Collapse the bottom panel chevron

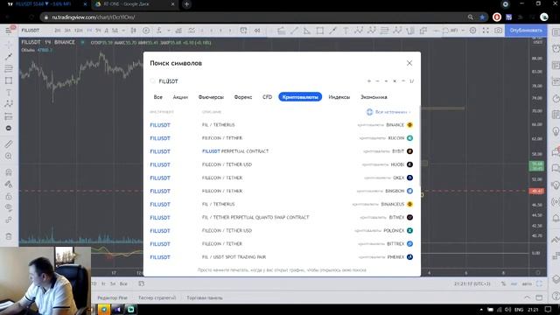pos(527,297)
